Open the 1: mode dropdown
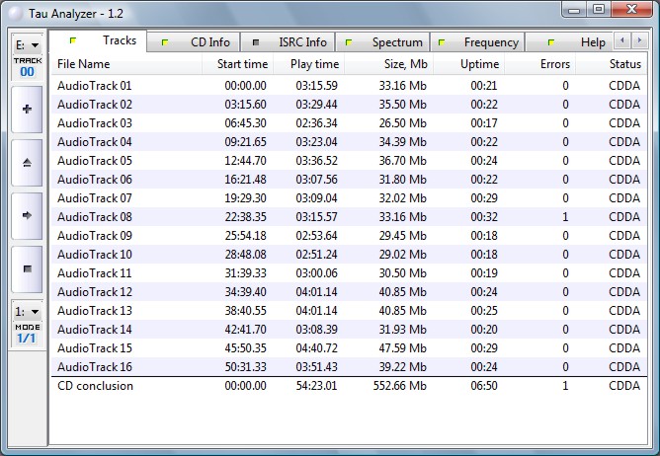Image resolution: width=660 pixels, height=456 pixels. [x=27, y=312]
